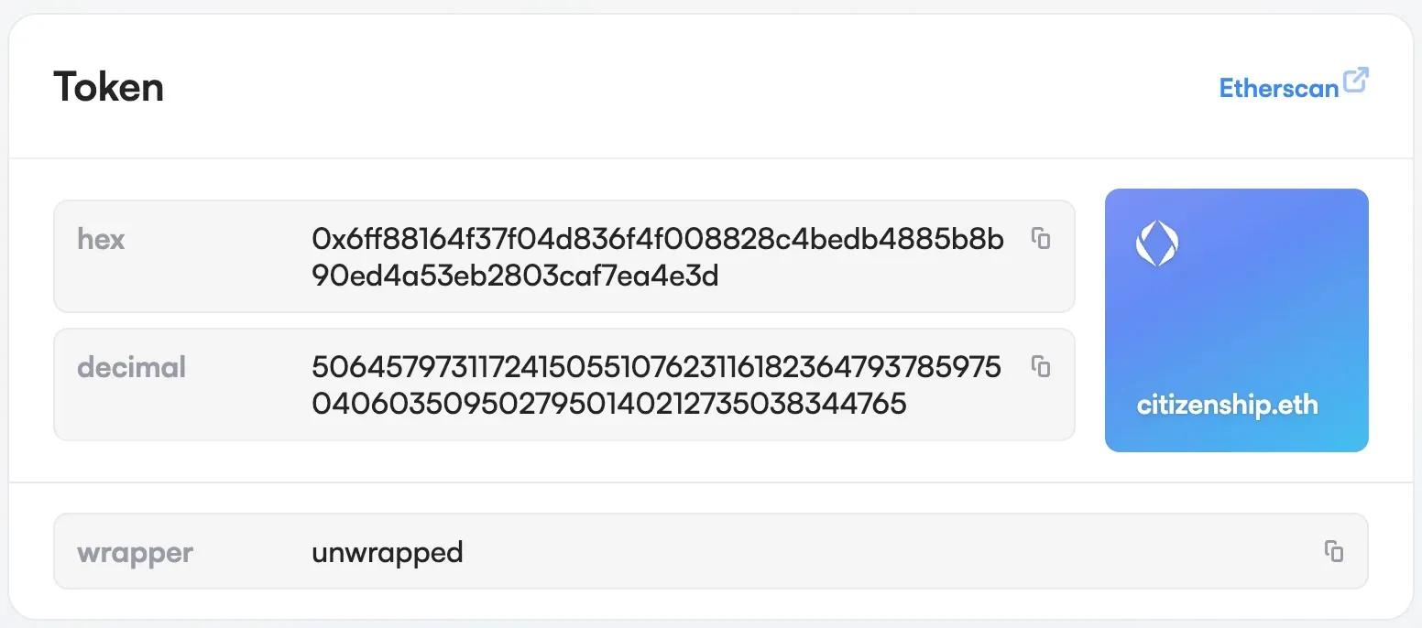Click the decimal field label

point(131,367)
